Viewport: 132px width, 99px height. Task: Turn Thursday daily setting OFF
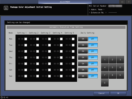click(x=93, y=58)
